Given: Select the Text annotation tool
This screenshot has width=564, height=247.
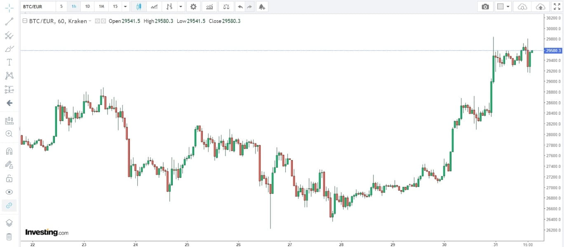Looking at the screenshot, I should 9,62.
